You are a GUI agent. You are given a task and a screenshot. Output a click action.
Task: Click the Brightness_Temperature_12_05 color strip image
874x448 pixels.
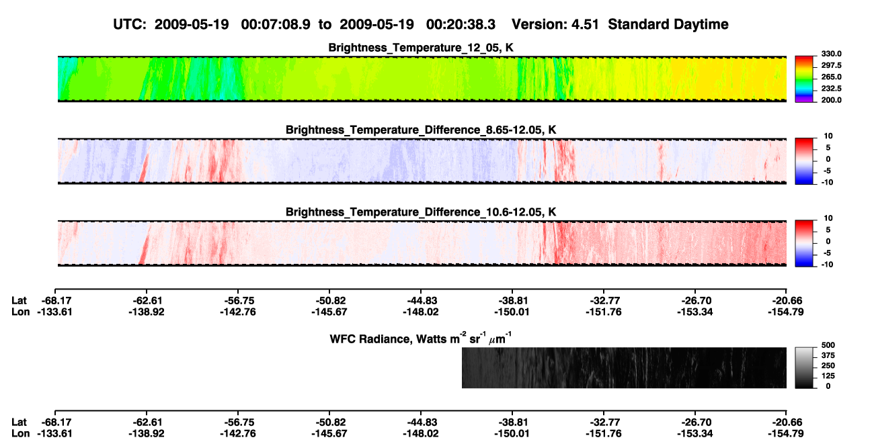pyautogui.click(x=422, y=79)
